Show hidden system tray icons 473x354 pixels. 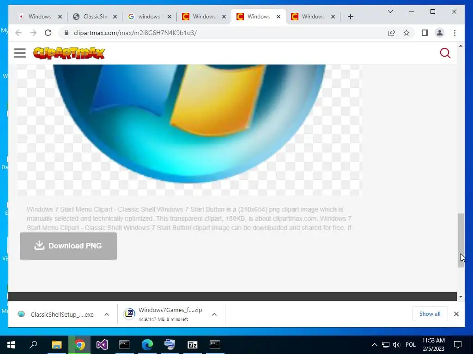[374, 345]
